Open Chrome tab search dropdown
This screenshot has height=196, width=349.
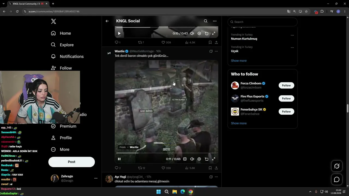pos(4,4)
